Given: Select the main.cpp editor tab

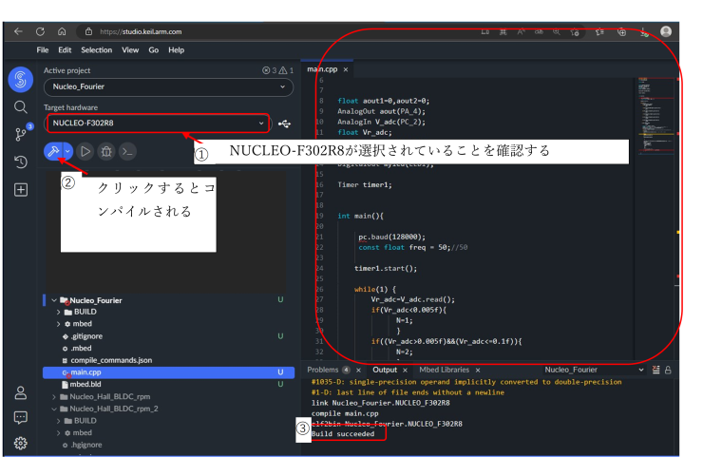Looking at the screenshot, I should coord(322,69).
